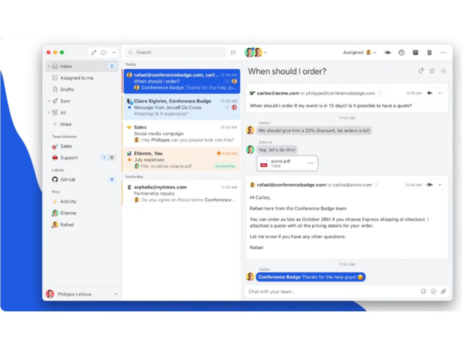Open the participants avatars dropdown
462x346 pixels.
click(256, 53)
